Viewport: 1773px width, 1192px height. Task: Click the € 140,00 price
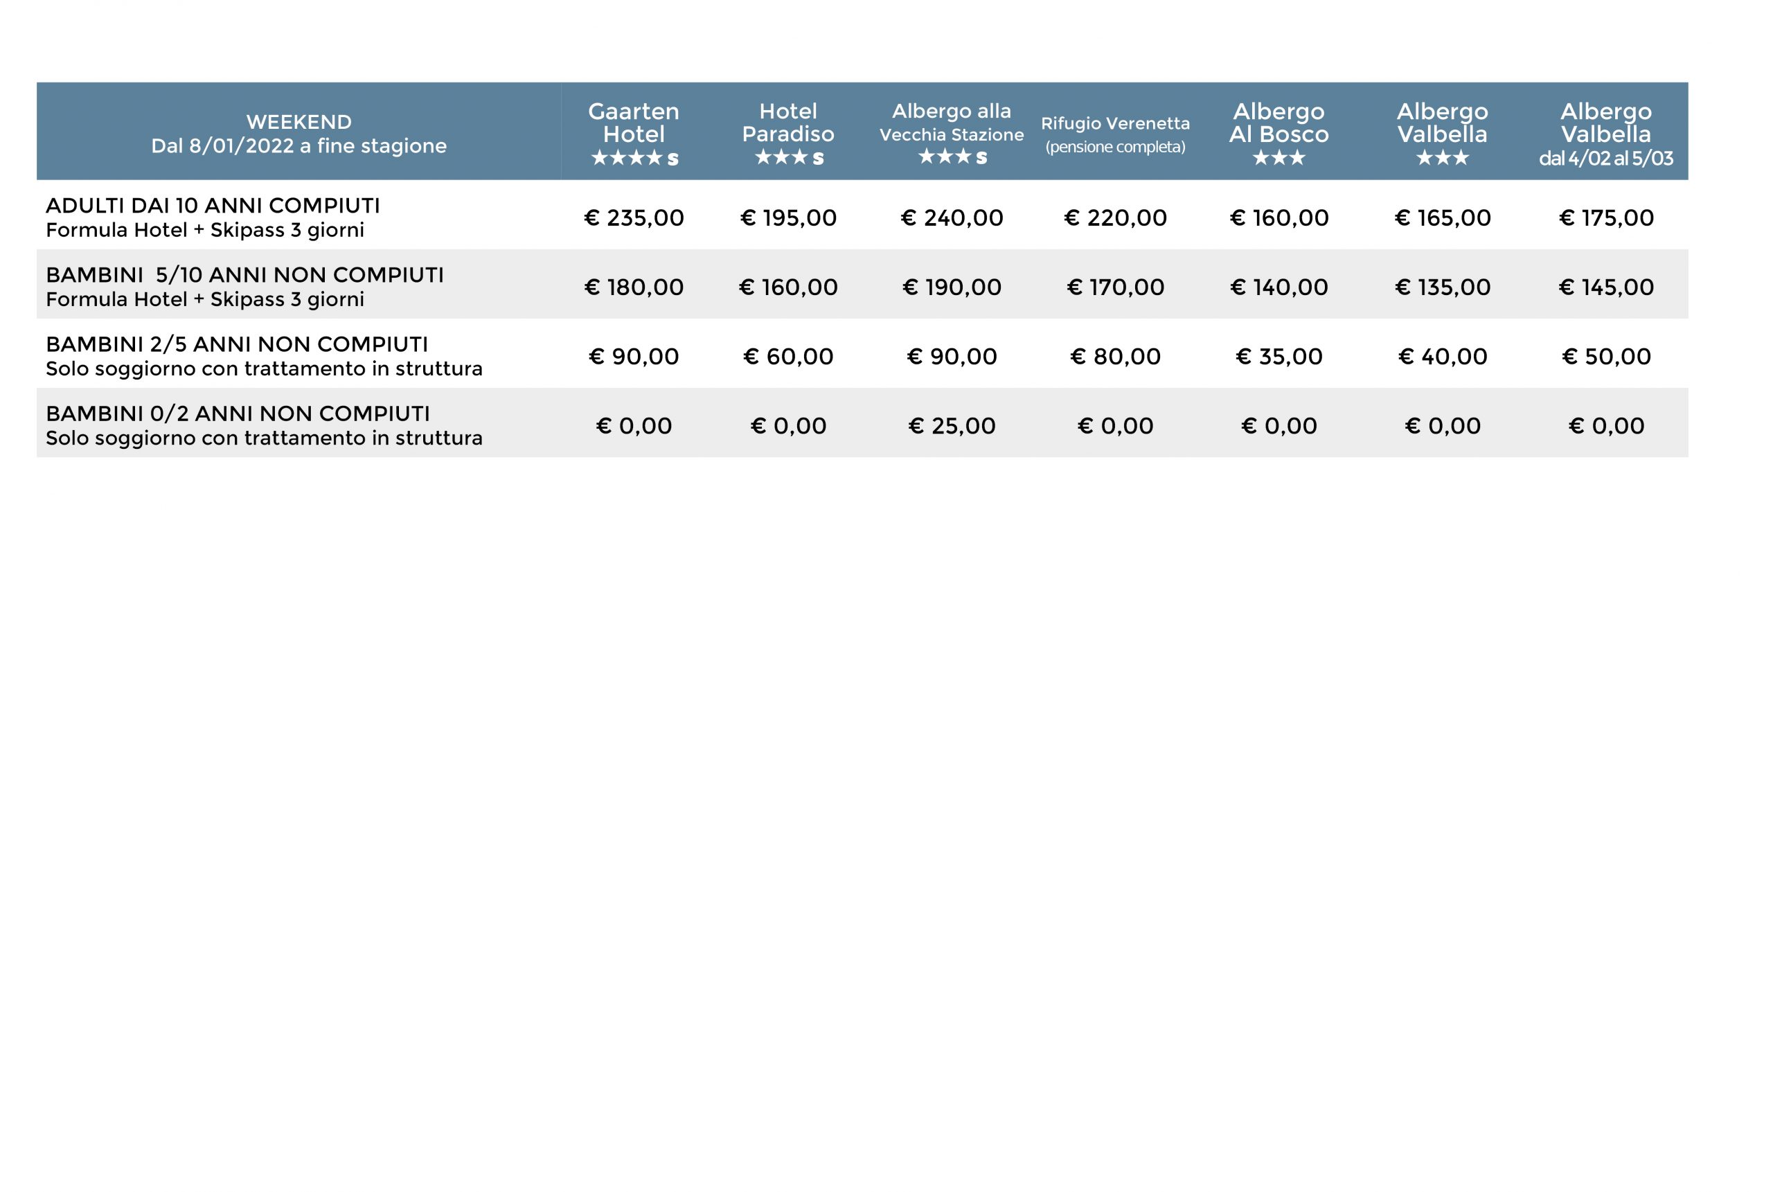coord(1279,287)
